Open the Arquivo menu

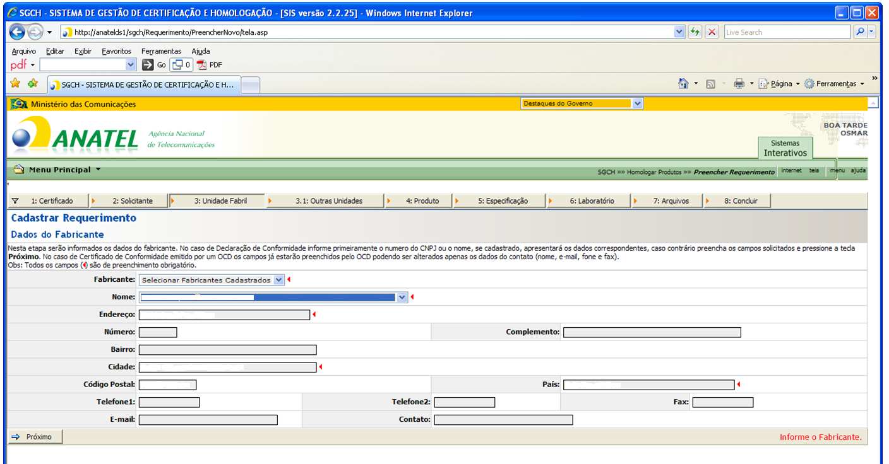[24, 51]
